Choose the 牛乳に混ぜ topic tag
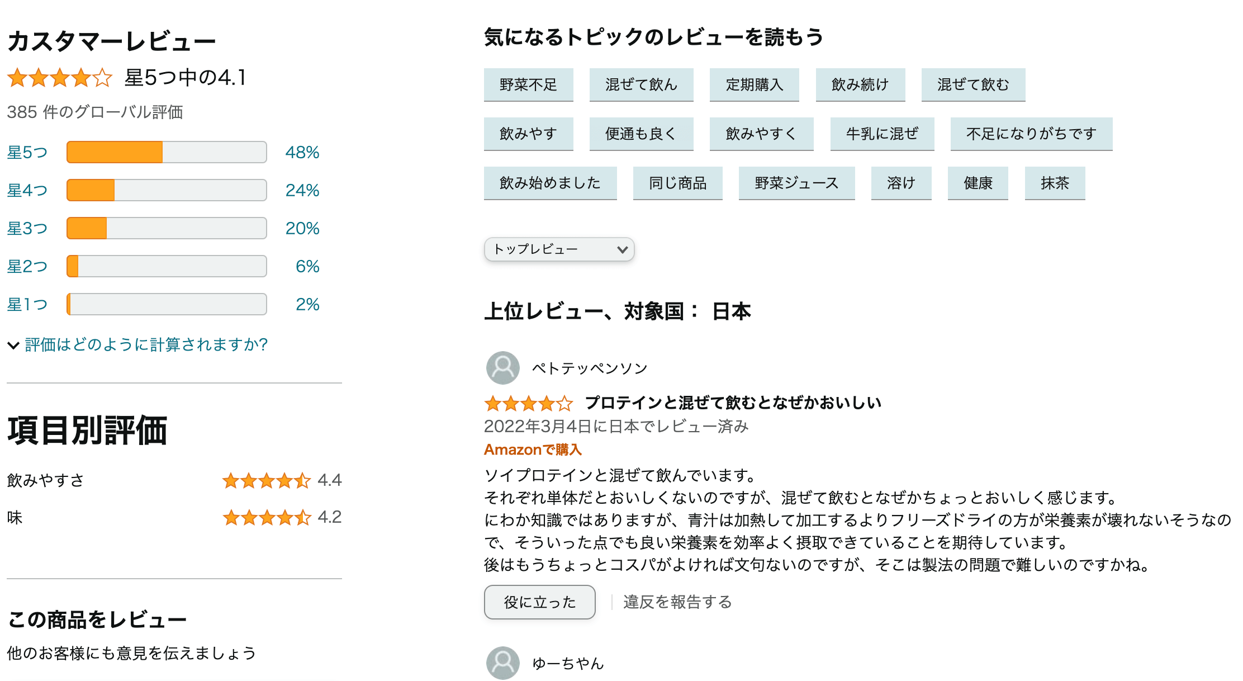This screenshot has height=681, width=1243. (881, 134)
